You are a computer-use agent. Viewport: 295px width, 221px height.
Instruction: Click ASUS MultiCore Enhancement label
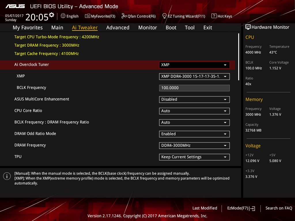point(42,99)
